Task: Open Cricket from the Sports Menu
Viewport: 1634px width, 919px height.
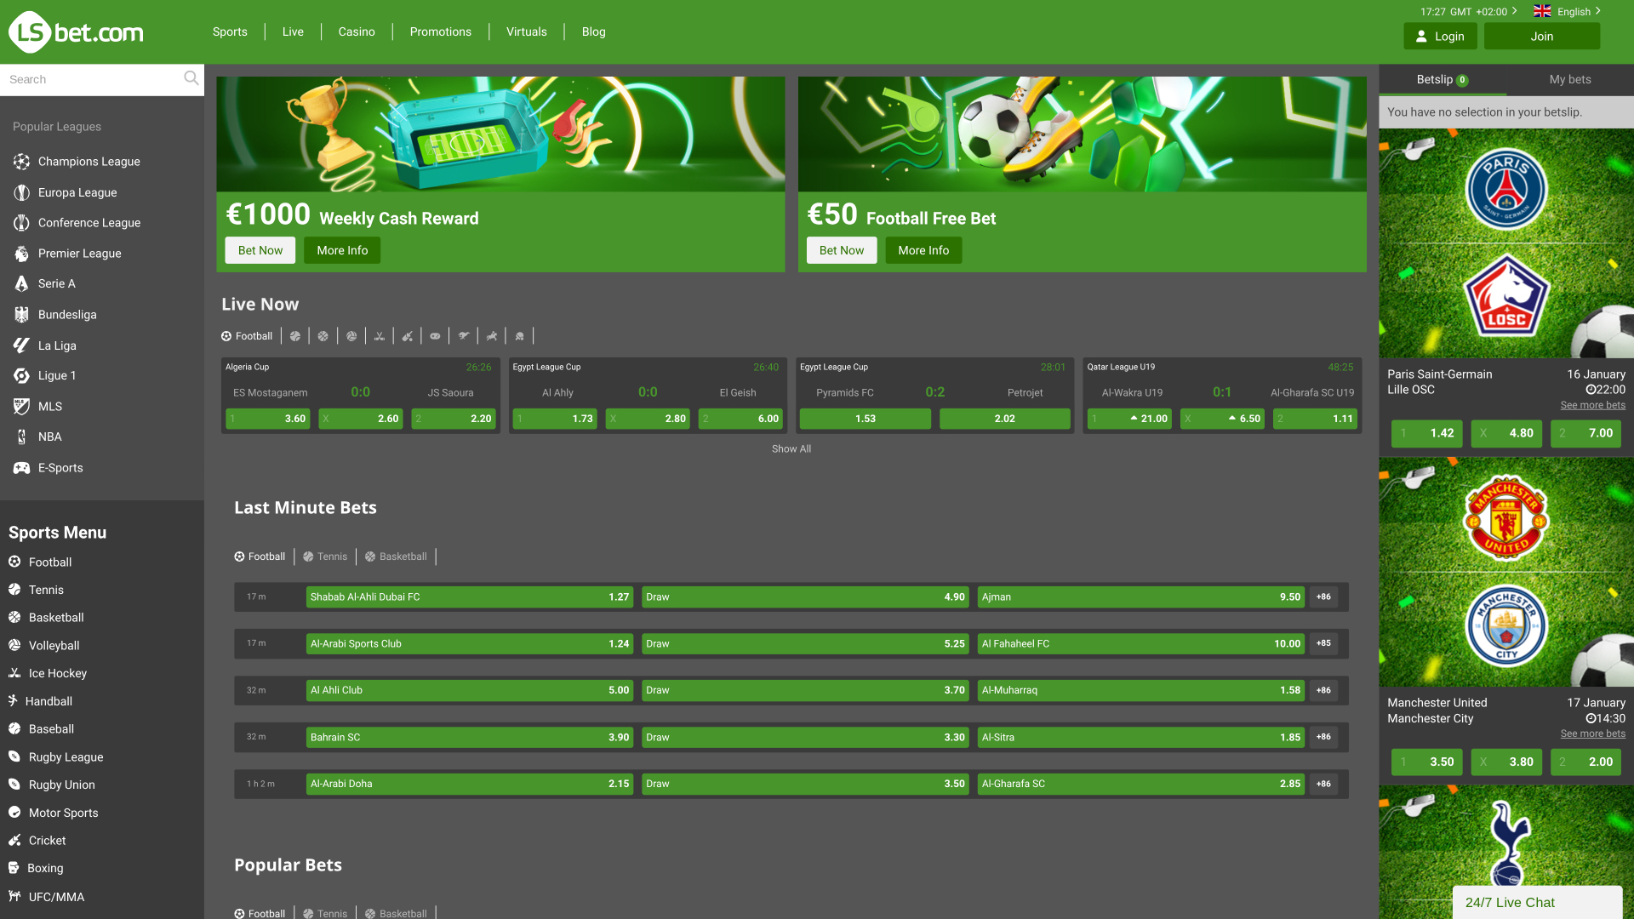Action: 47,840
